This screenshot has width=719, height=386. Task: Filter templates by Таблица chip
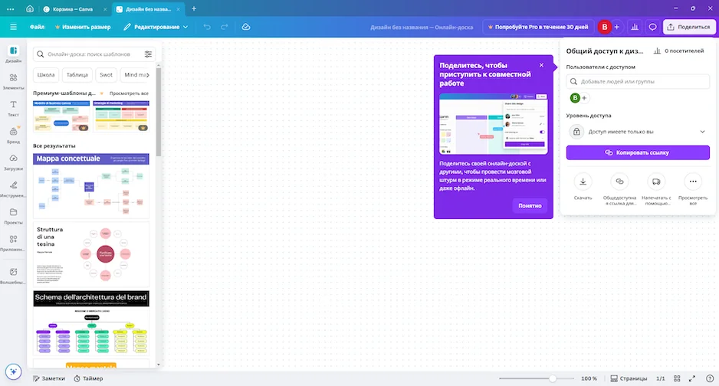pyautogui.click(x=77, y=75)
